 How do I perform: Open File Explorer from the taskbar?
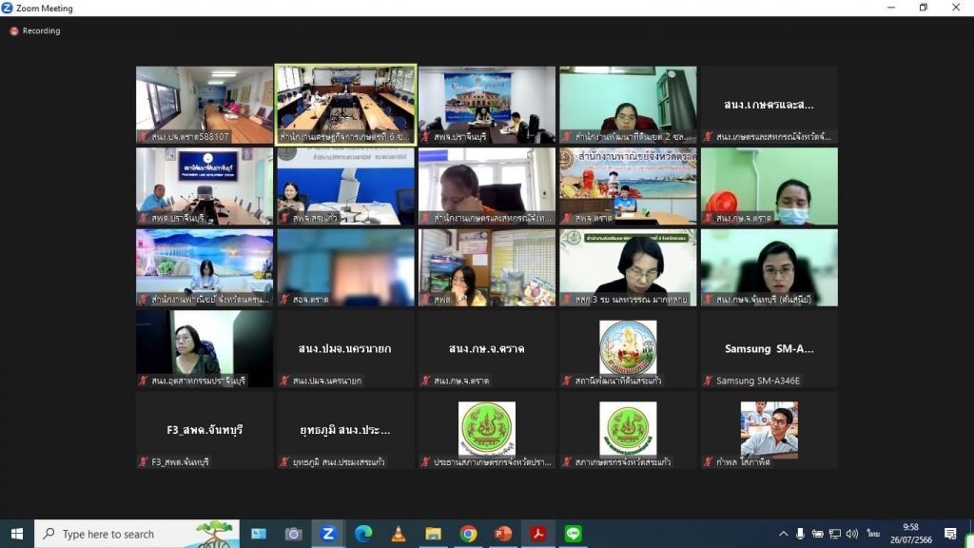click(x=433, y=534)
